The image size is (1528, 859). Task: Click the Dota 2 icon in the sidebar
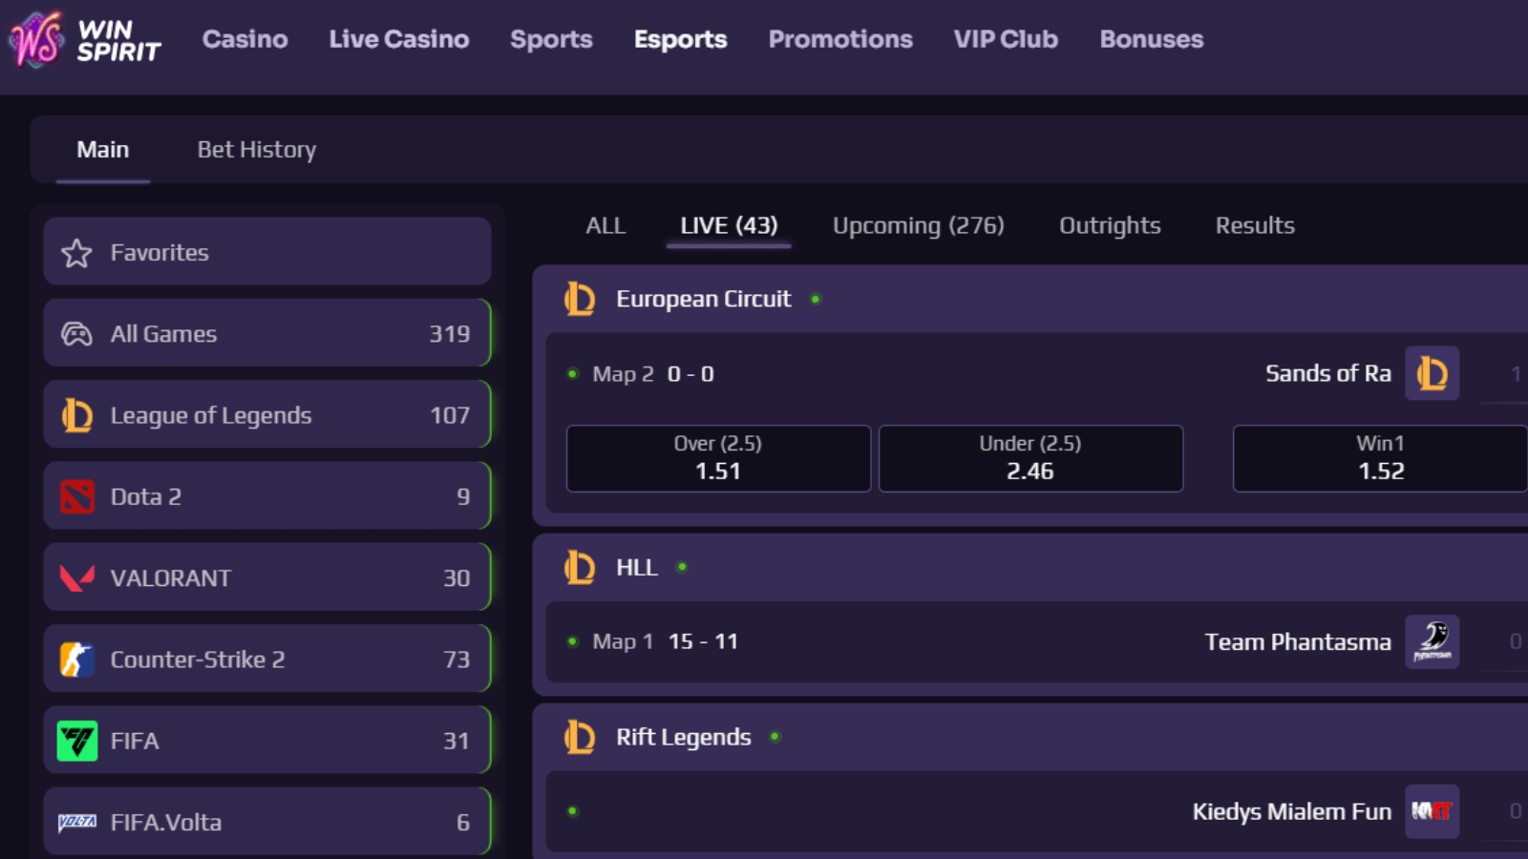(x=77, y=495)
